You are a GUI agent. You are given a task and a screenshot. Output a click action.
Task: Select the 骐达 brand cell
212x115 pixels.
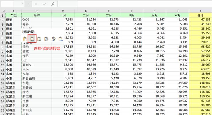[x=36, y=106]
